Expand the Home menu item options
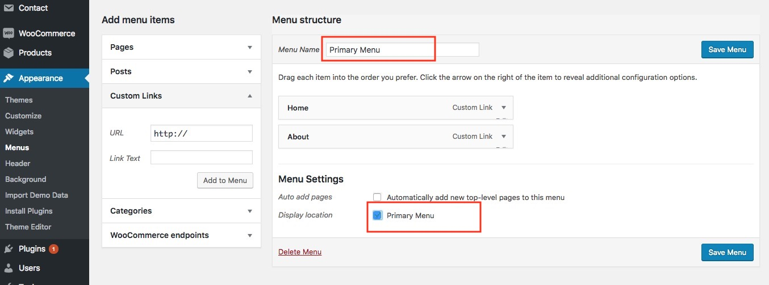This screenshot has width=769, height=285. [x=503, y=108]
